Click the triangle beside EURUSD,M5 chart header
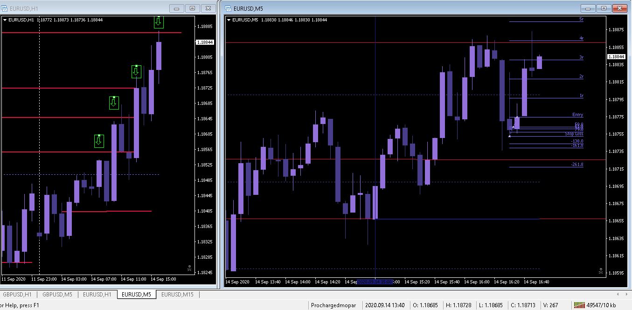 [x=229, y=20]
